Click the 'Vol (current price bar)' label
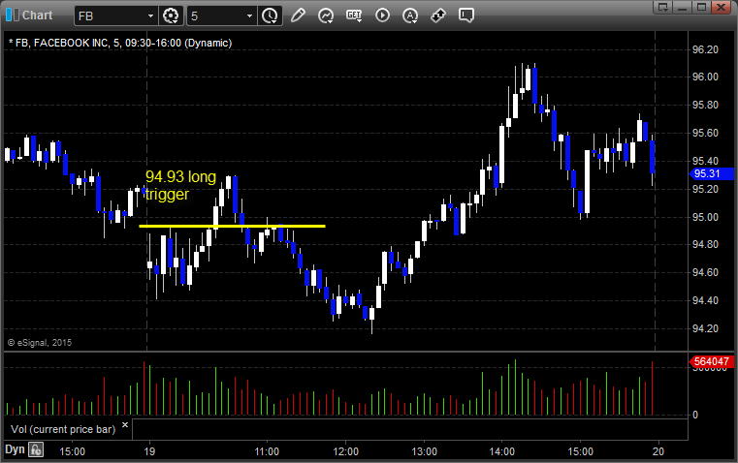 pos(63,429)
